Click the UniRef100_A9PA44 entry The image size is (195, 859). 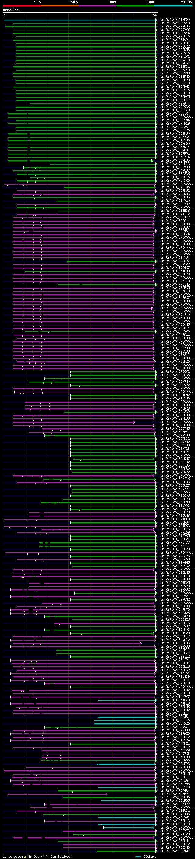(175, 104)
